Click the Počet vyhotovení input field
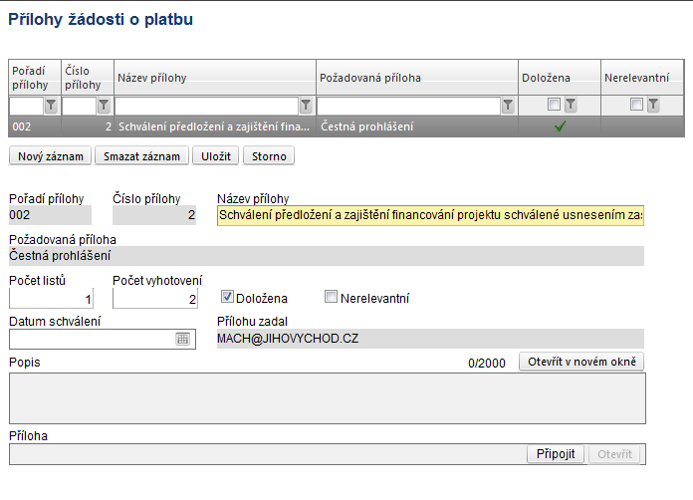The image size is (693, 500). pyautogui.click(x=154, y=299)
